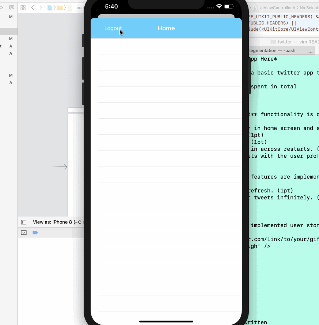The width and height of the screenshot is (319, 325).
Task: Click the yellow folder icon in jump bar
Action: (60, 8)
